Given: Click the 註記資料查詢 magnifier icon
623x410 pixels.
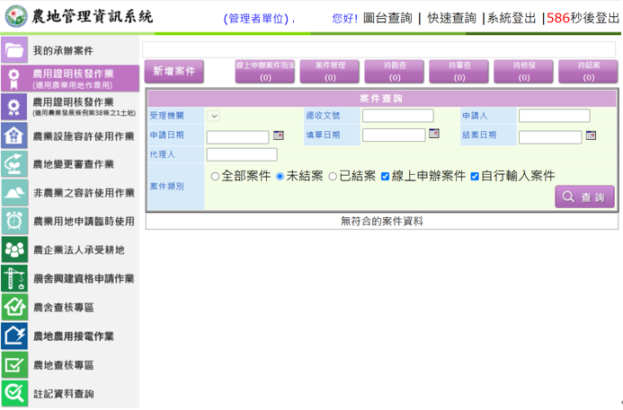Looking at the screenshot, I should pos(15,393).
